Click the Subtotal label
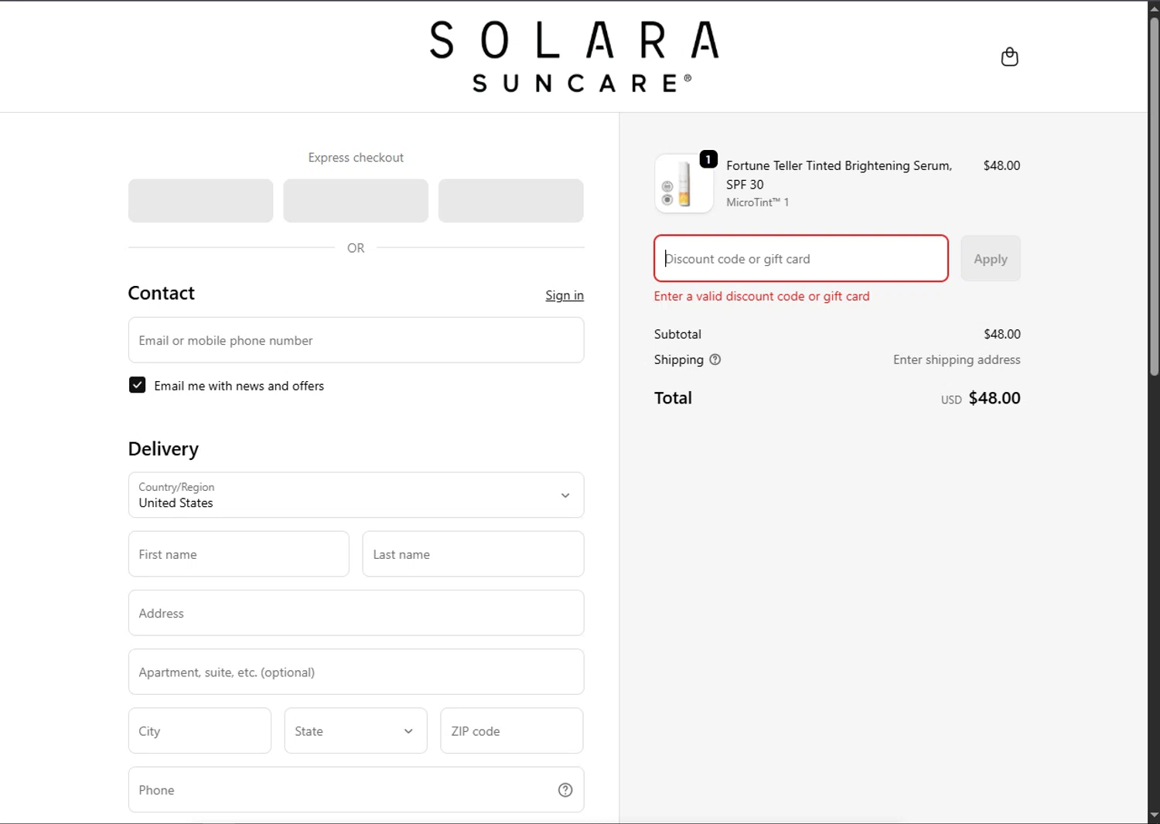The width and height of the screenshot is (1160, 824). click(677, 334)
